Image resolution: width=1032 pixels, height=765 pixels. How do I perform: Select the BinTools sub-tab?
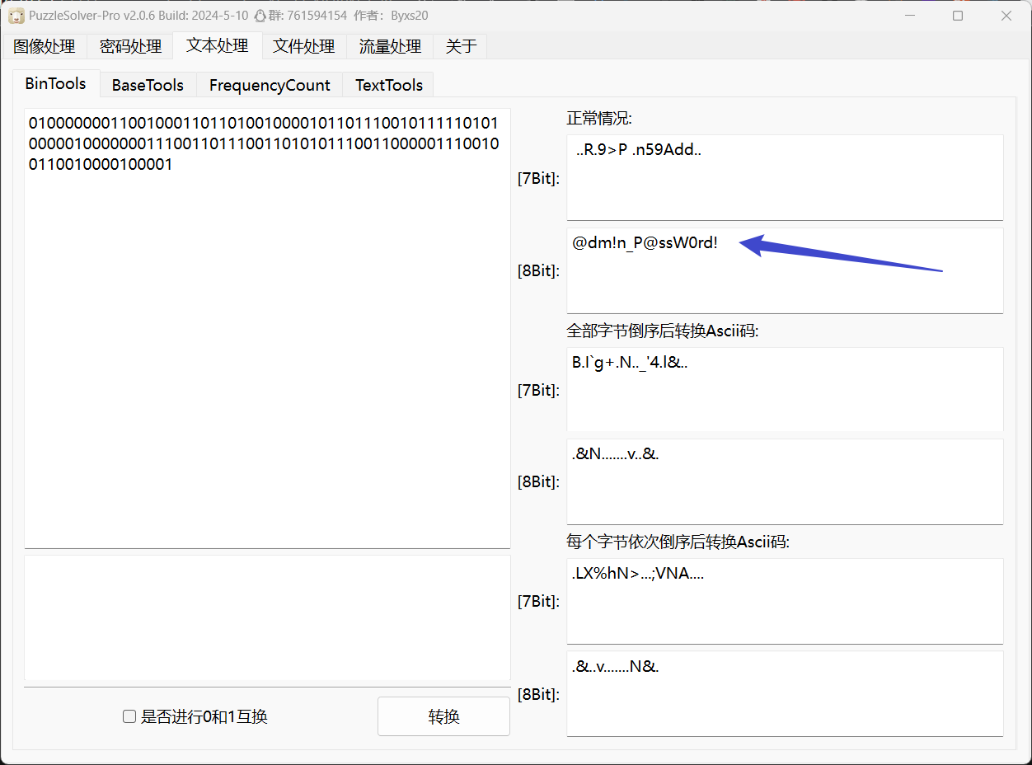tap(56, 83)
